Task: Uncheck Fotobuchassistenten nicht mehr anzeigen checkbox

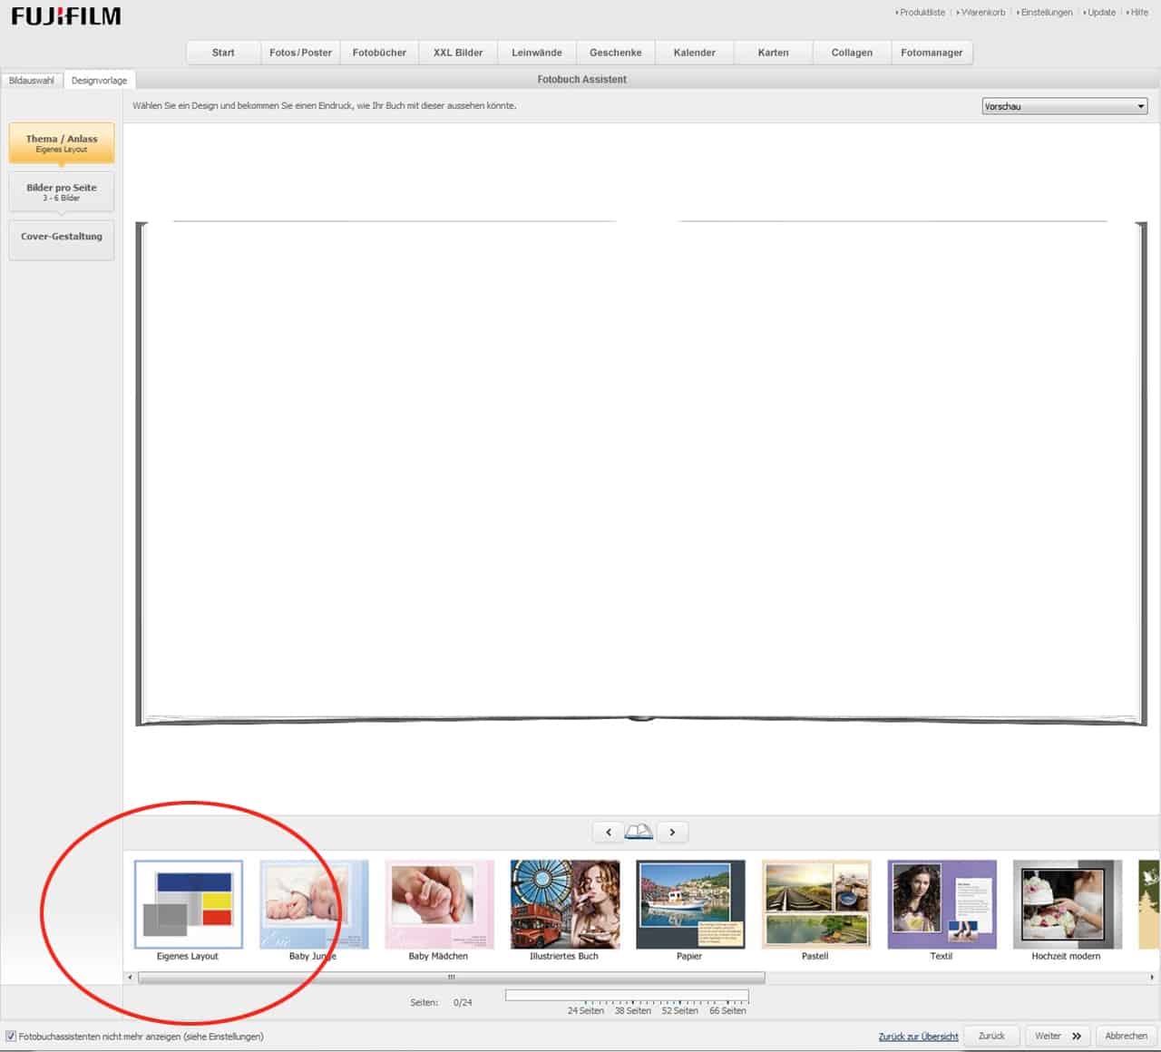Action: (11, 1036)
